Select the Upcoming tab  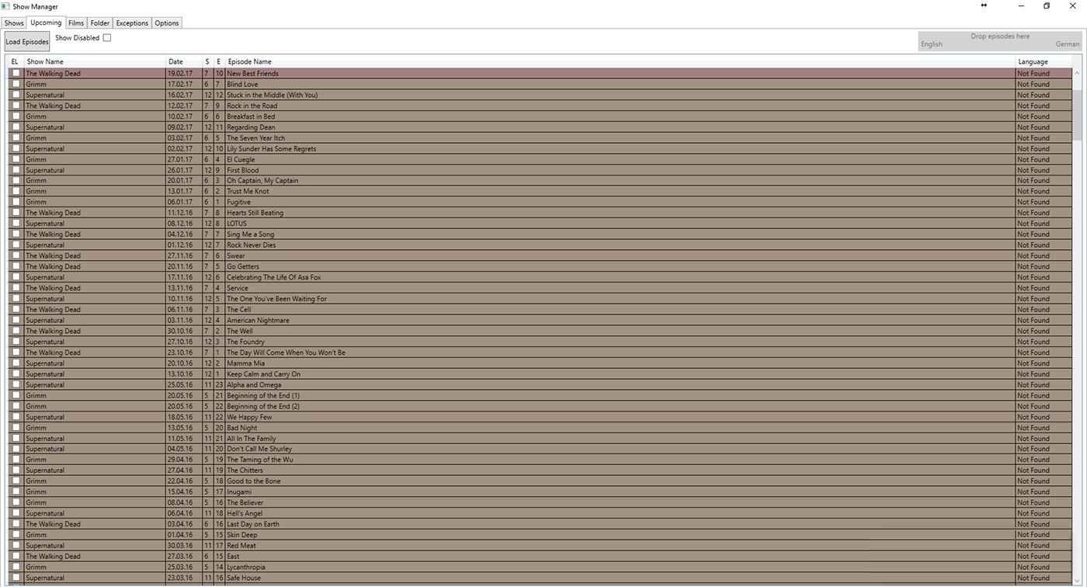[46, 23]
